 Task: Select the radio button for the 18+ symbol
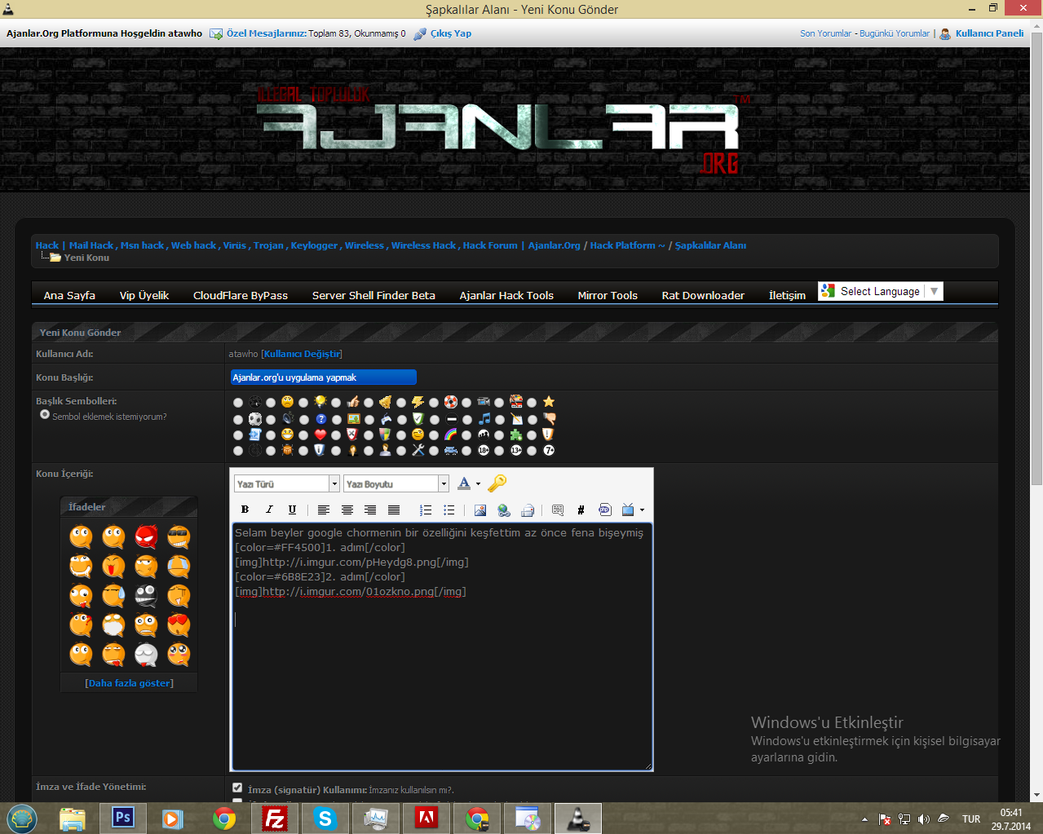coord(466,450)
